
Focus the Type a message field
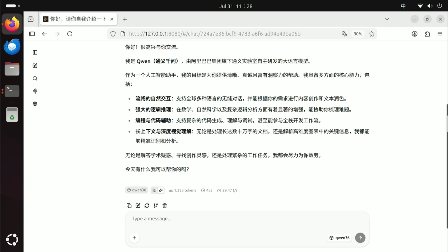click(247, 219)
